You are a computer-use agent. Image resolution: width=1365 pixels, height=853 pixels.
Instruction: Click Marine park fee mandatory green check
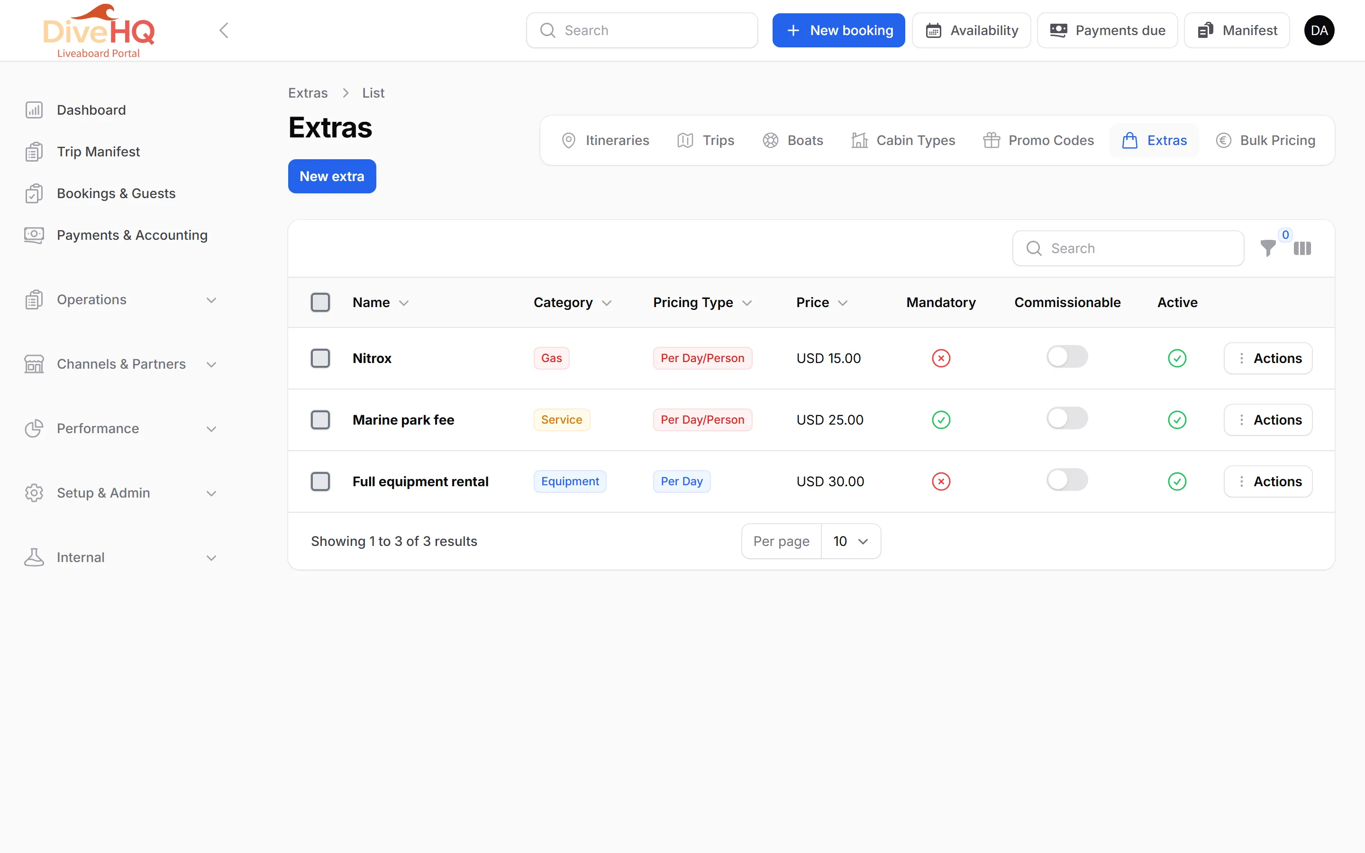click(x=941, y=420)
